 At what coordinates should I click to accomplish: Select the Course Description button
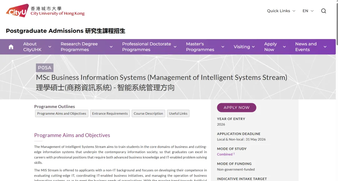point(148,113)
